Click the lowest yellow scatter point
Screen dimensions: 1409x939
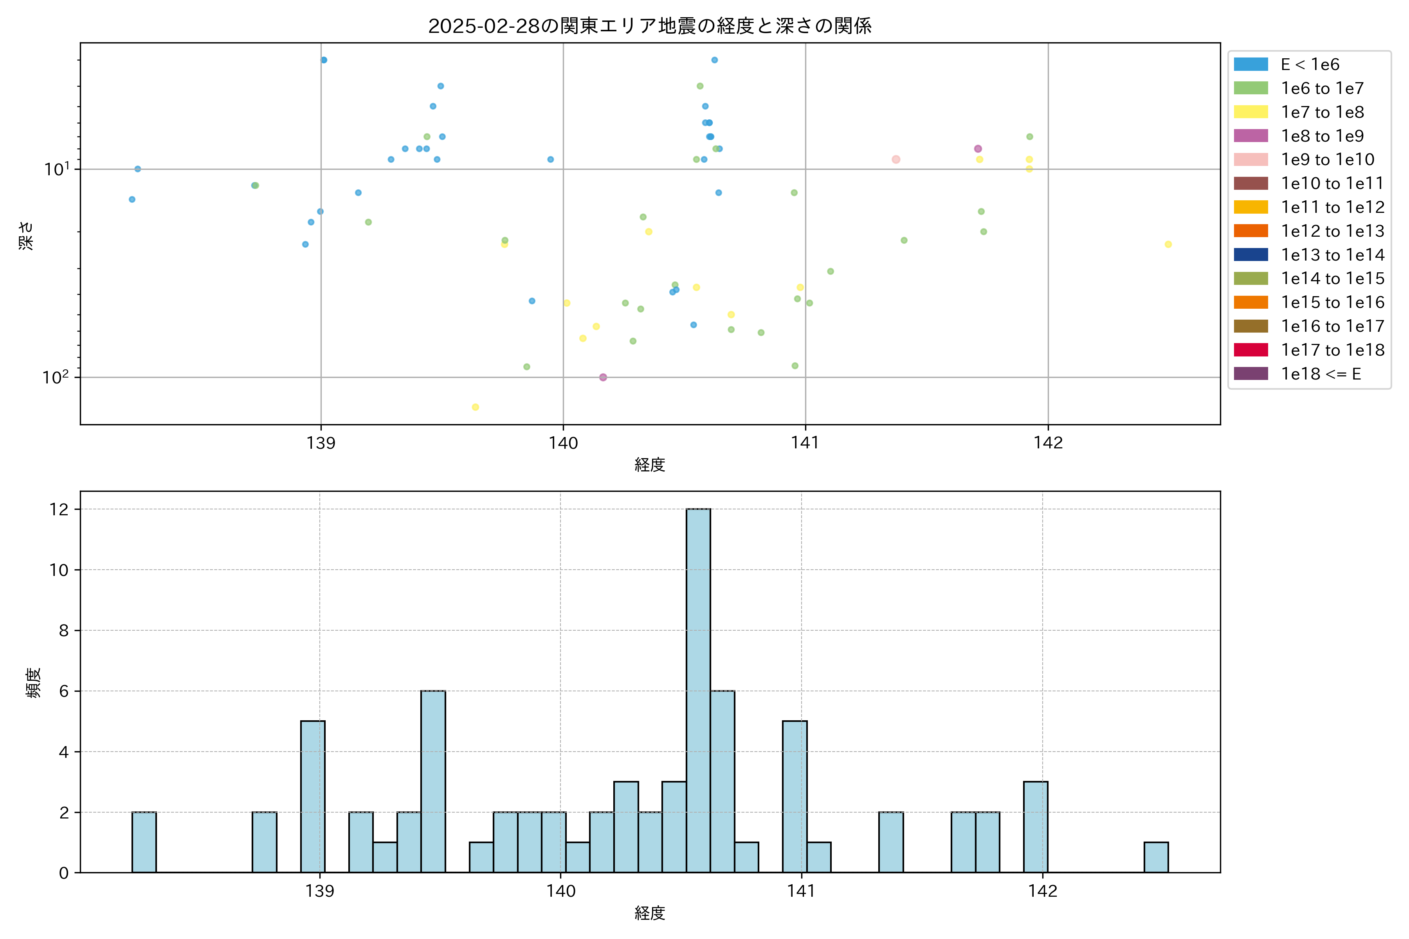pos(475,407)
